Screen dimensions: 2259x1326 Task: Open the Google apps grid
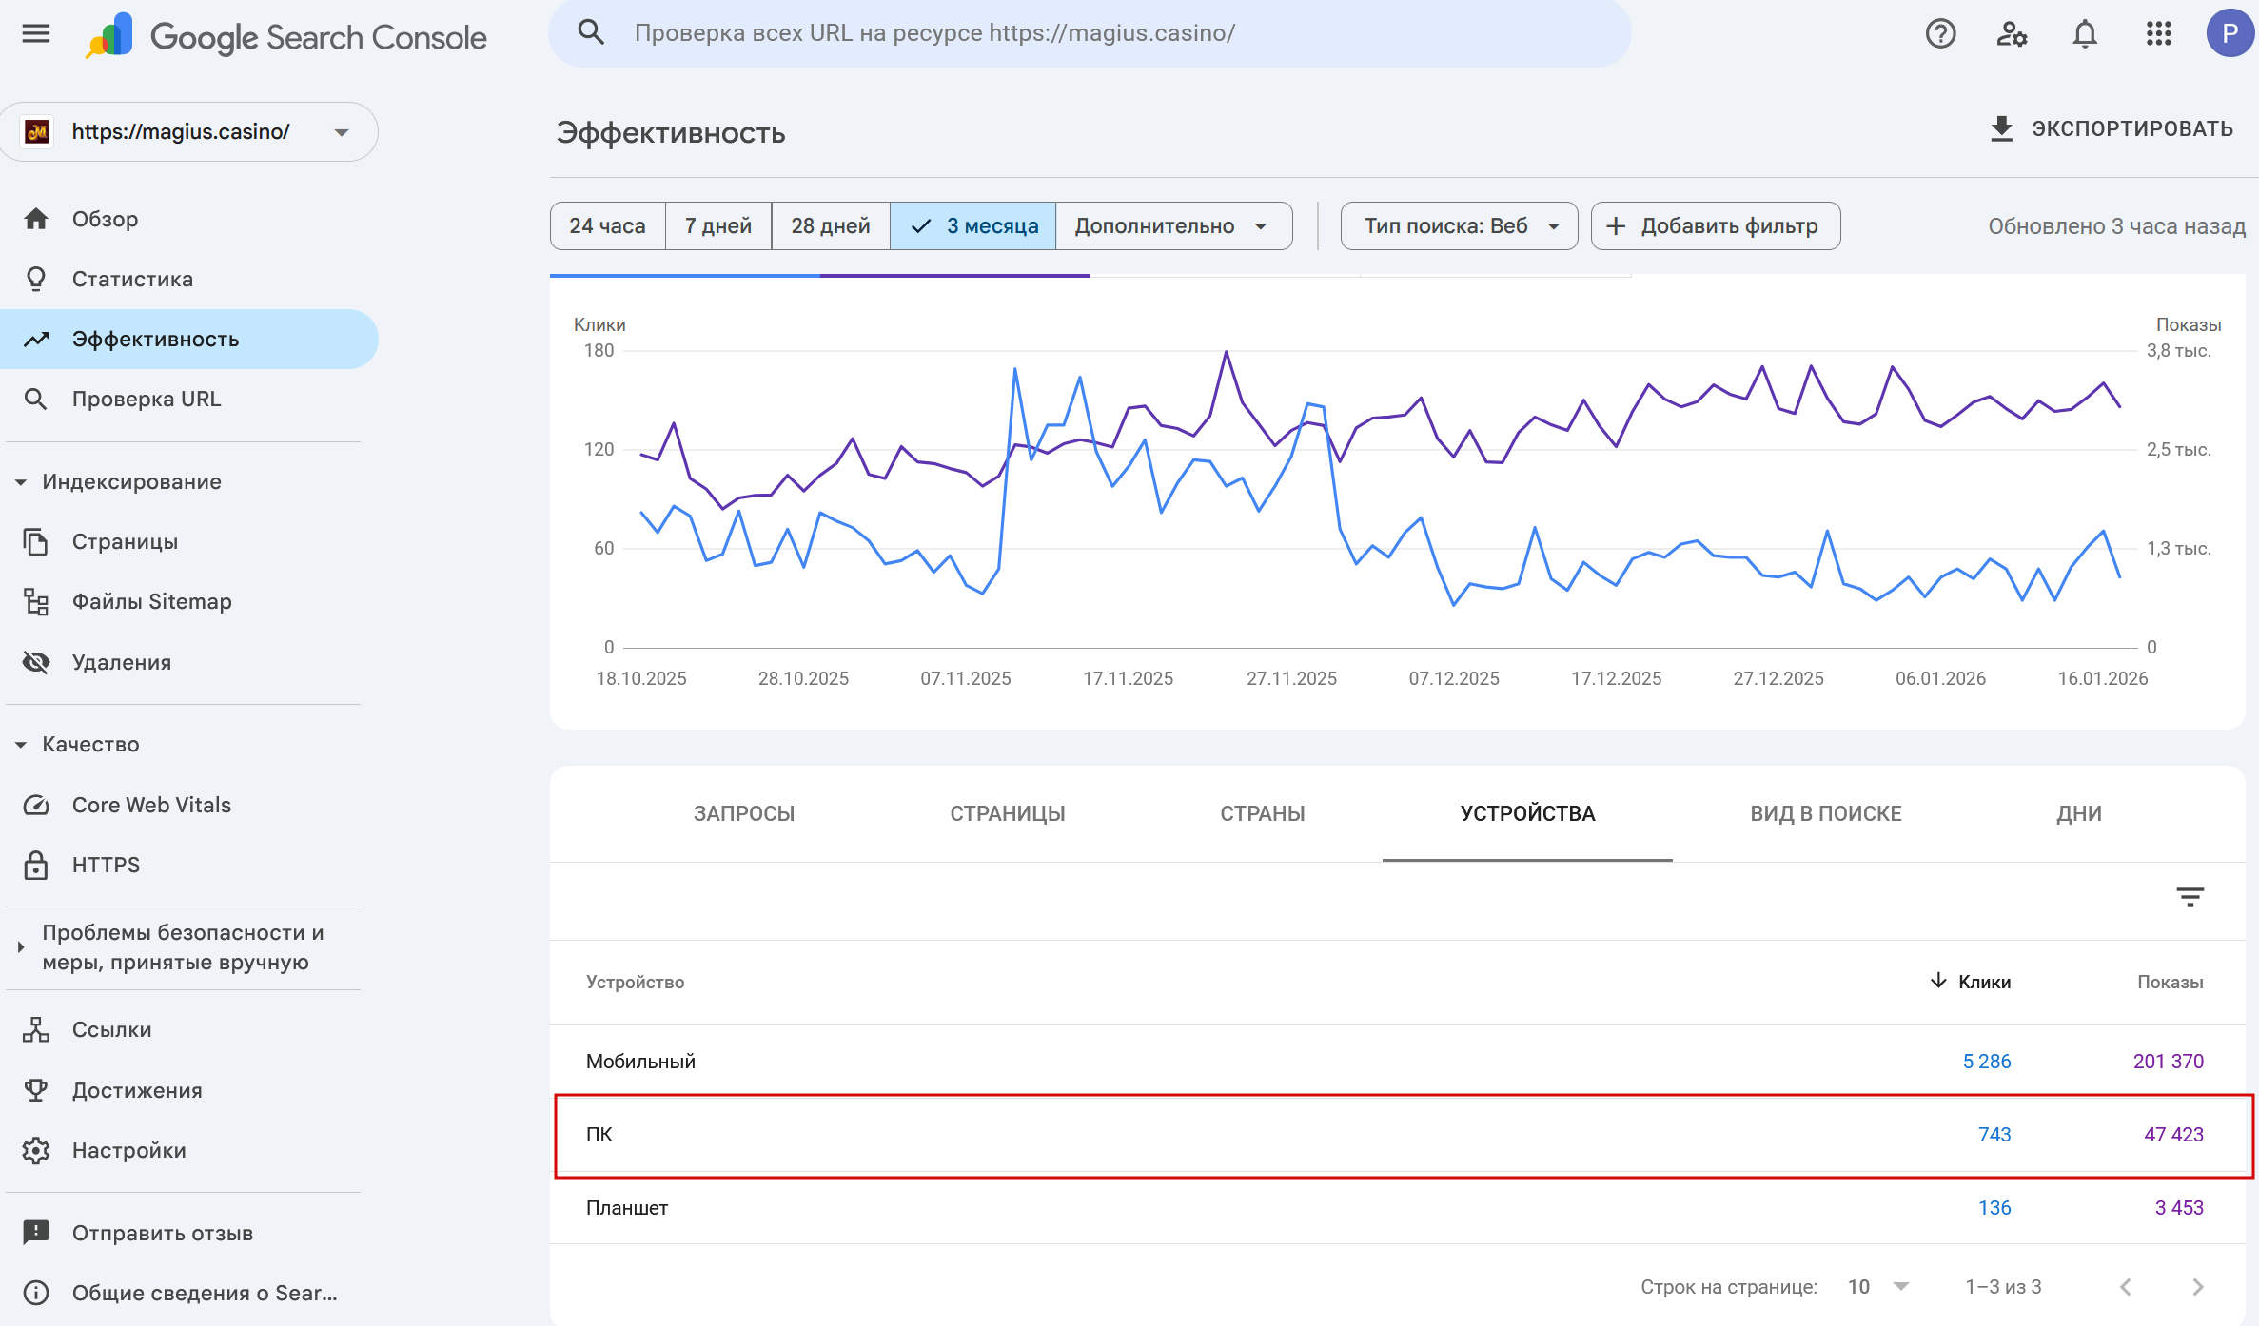point(2158,34)
